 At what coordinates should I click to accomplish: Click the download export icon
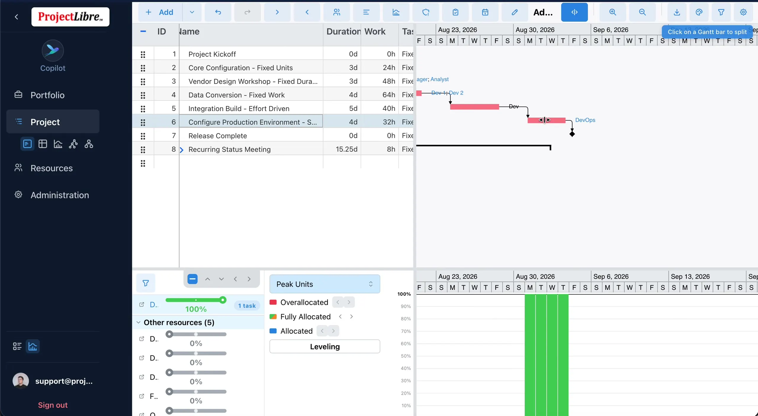(677, 12)
